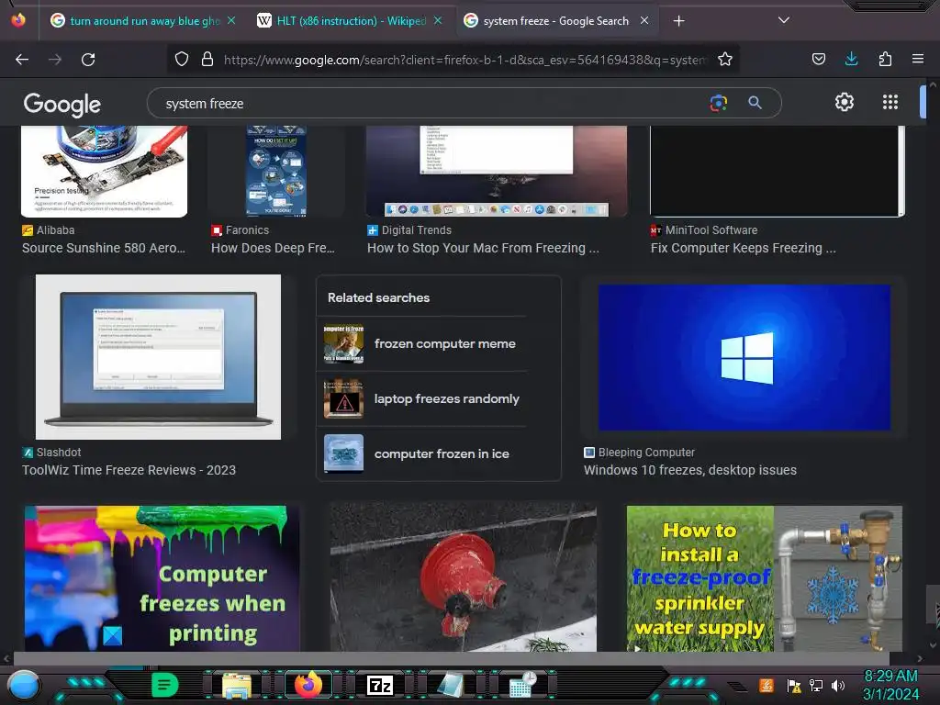940x705 pixels.
Task: Click the Google logo
Action: pyautogui.click(x=62, y=105)
